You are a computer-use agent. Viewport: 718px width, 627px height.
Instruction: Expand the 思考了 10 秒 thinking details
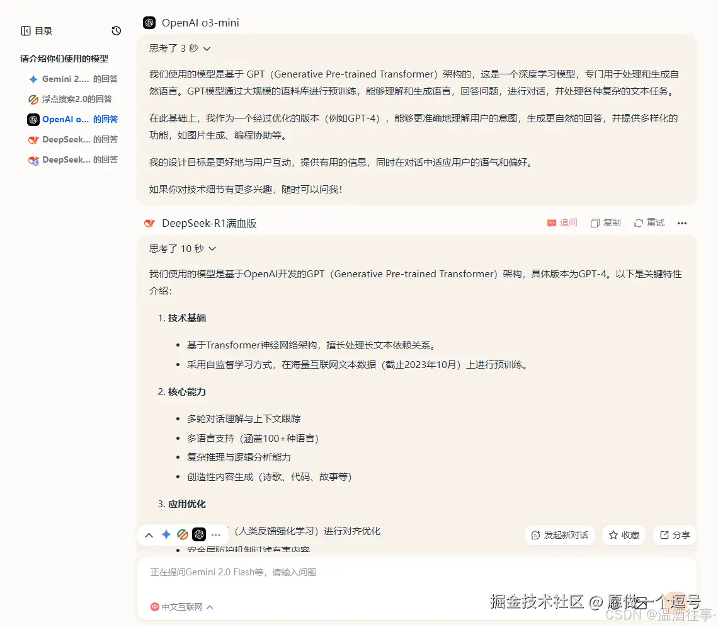(x=182, y=248)
